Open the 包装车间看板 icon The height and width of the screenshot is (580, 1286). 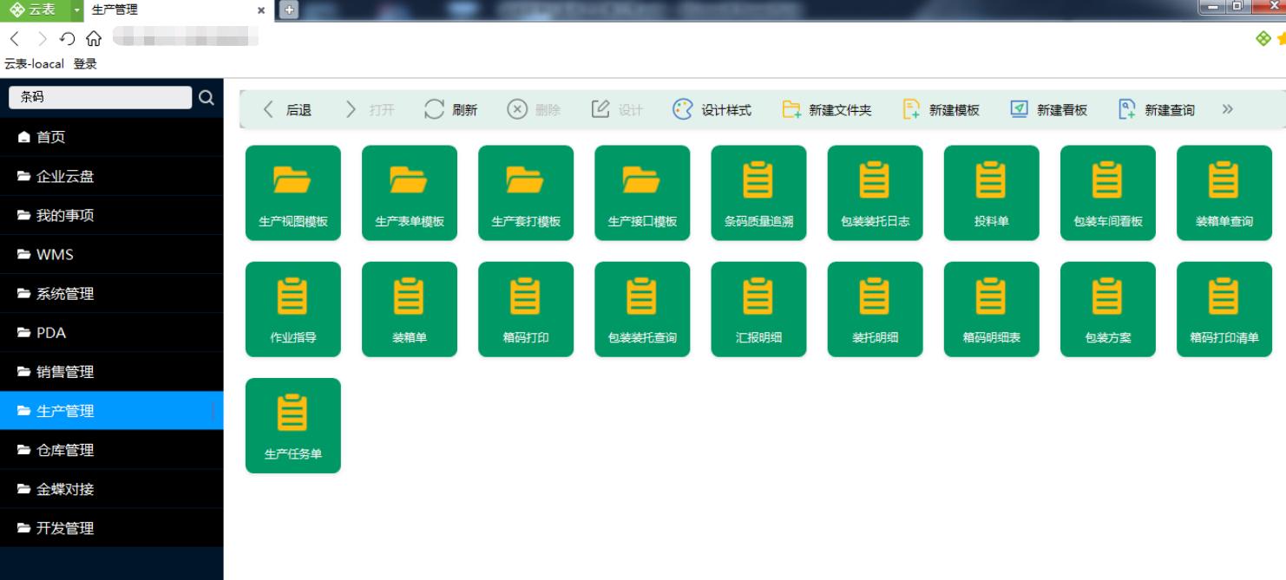pos(1107,192)
